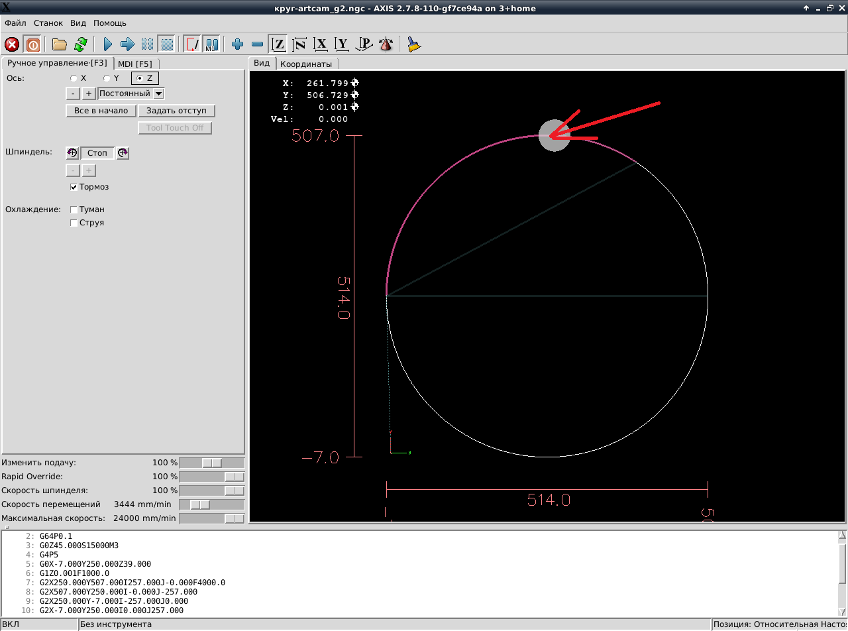Clear live plot with the broom icon
This screenshot has width=848, height=631.
pyautogui.click(x=414, y=44)
